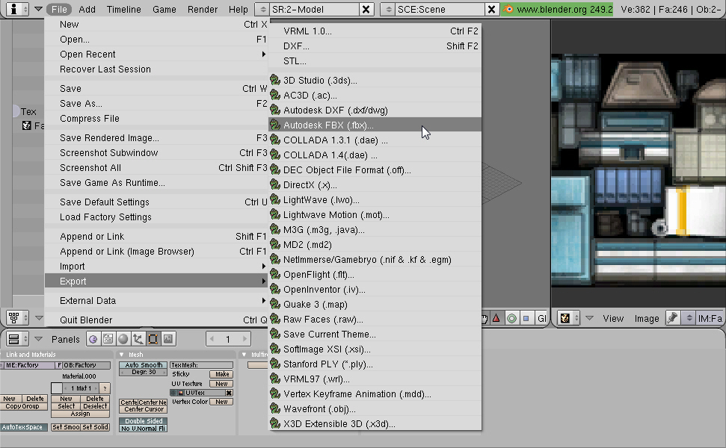Click the Python icon beside DirectX (.x)
The image size is (726, 448).
coord(275,184)
